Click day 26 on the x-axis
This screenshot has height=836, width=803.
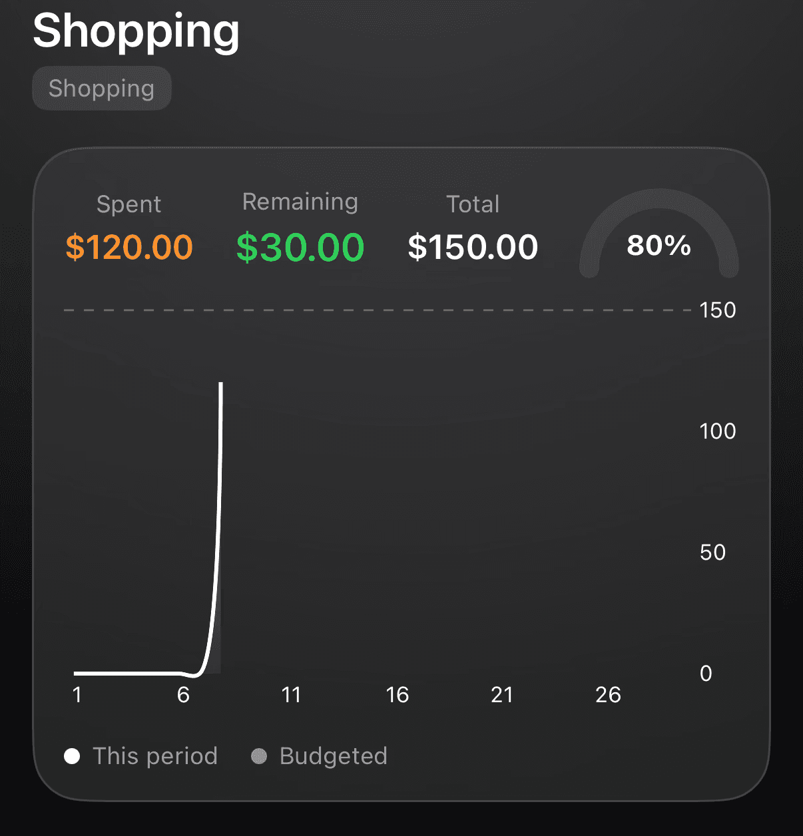(x=608, y=695)
